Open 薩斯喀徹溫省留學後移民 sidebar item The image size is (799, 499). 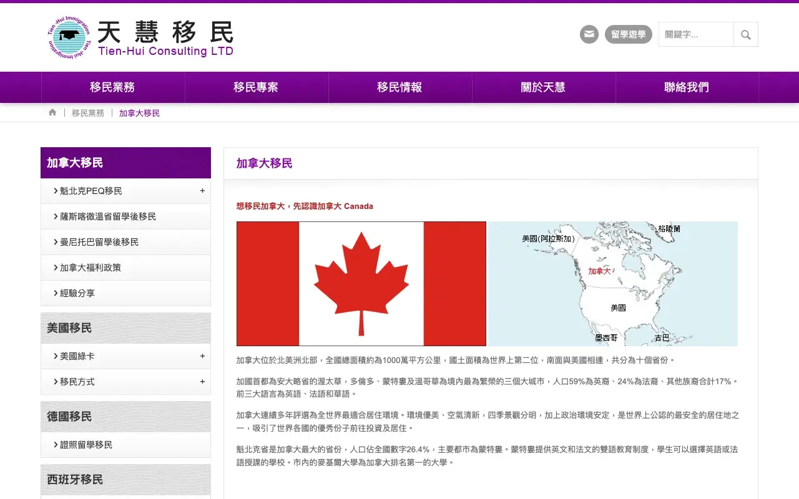(125, 216)
